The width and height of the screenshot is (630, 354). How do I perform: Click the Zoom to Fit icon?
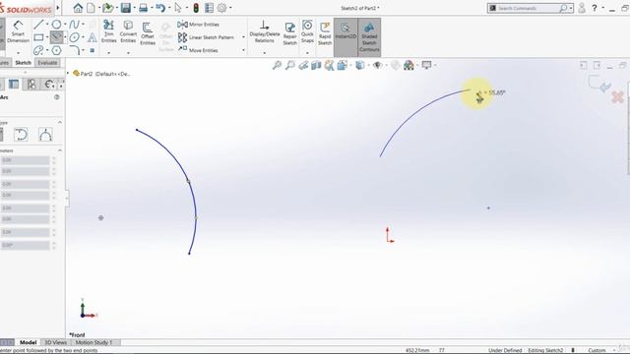(x=277, y=65)
